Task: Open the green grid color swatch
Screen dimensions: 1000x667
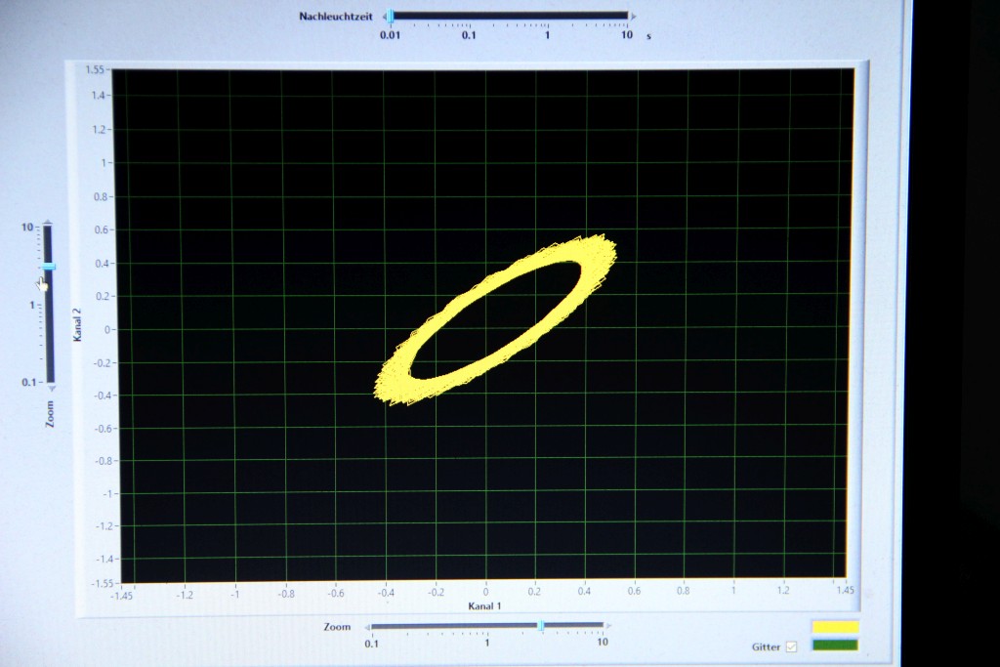Action: (835, 645)
